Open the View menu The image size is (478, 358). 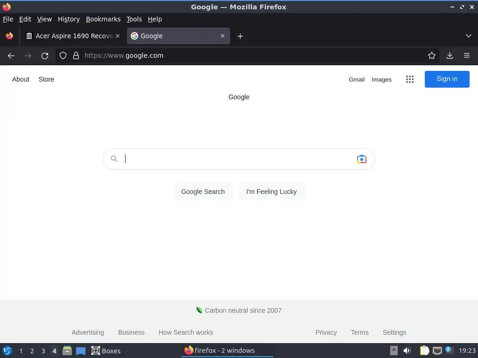pos(44,19)
